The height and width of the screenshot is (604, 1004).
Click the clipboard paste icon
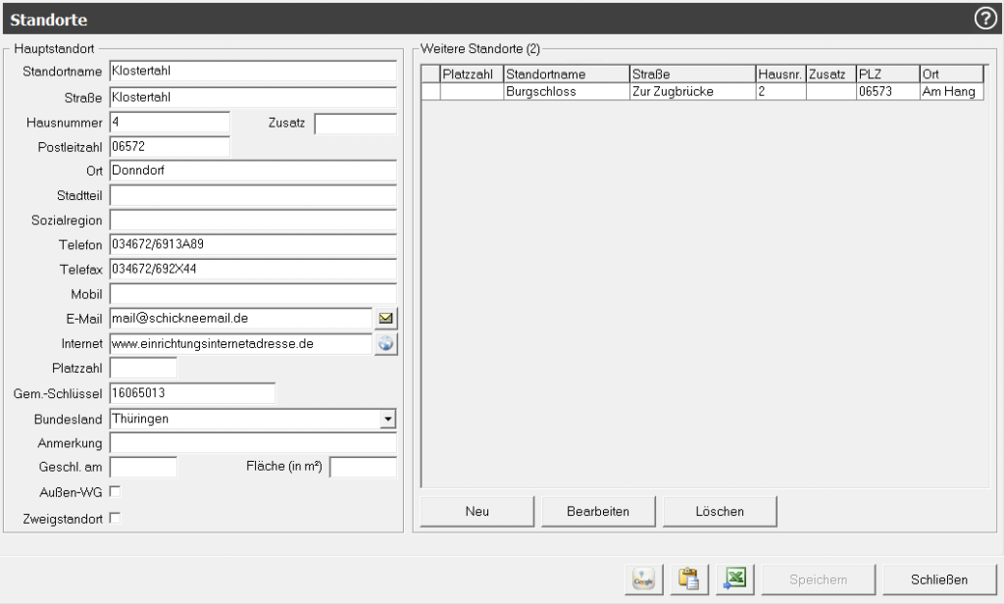pyautogui.click(x=689, y=579)
